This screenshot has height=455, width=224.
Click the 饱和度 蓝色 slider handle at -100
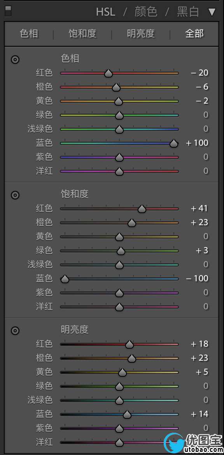(x=65, y=279)
